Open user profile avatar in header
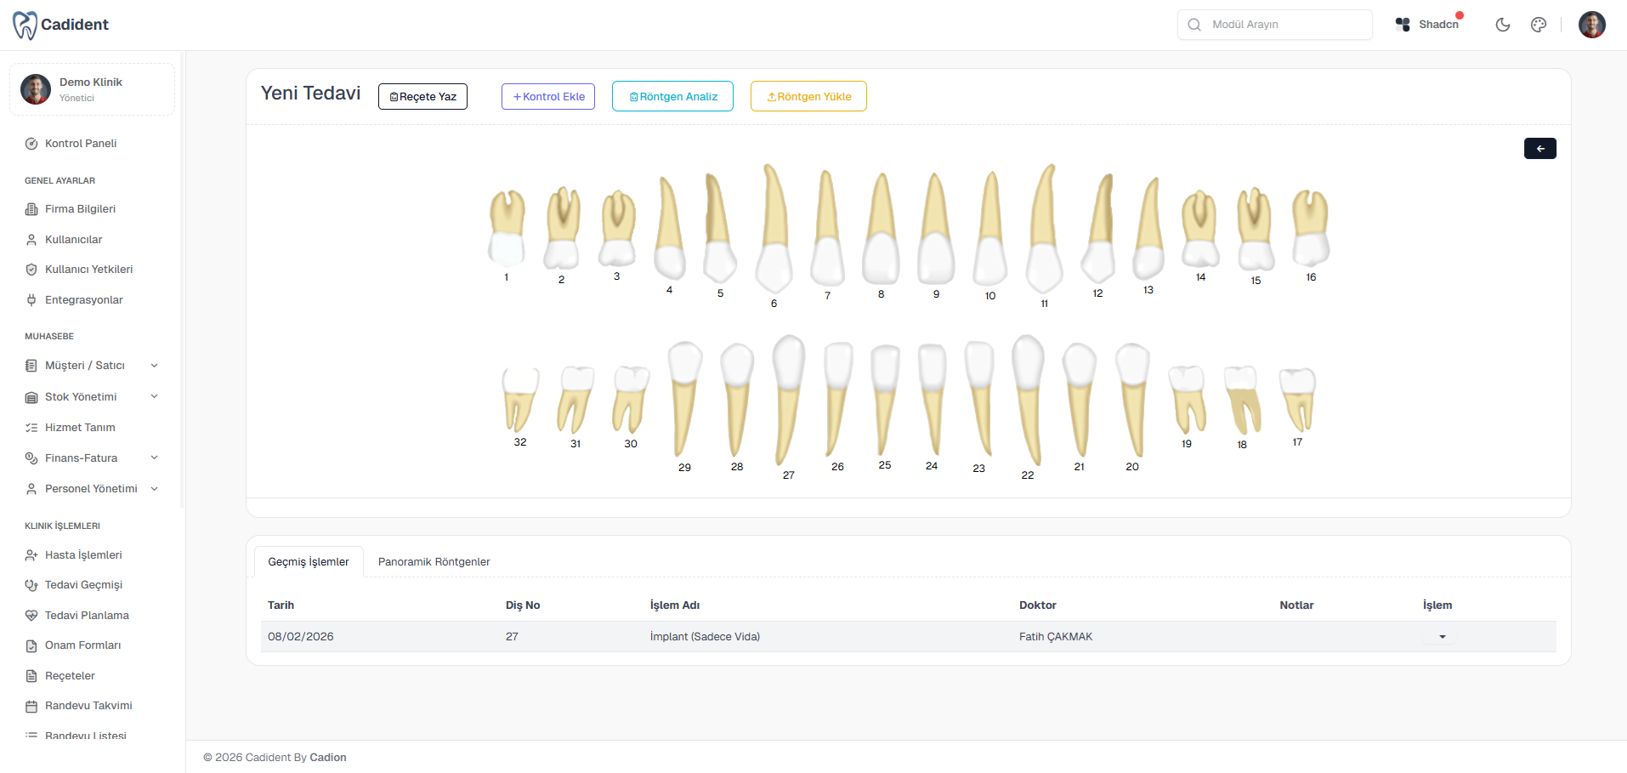 pos(1591,25)
